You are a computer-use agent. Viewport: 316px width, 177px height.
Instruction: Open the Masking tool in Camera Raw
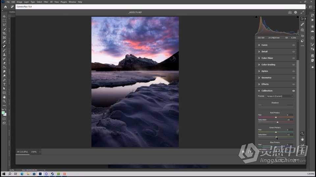click(302, 30)
